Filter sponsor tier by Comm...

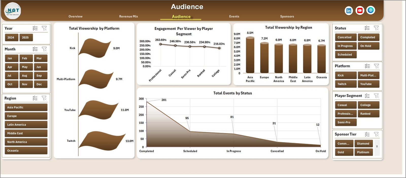point(344,144)
